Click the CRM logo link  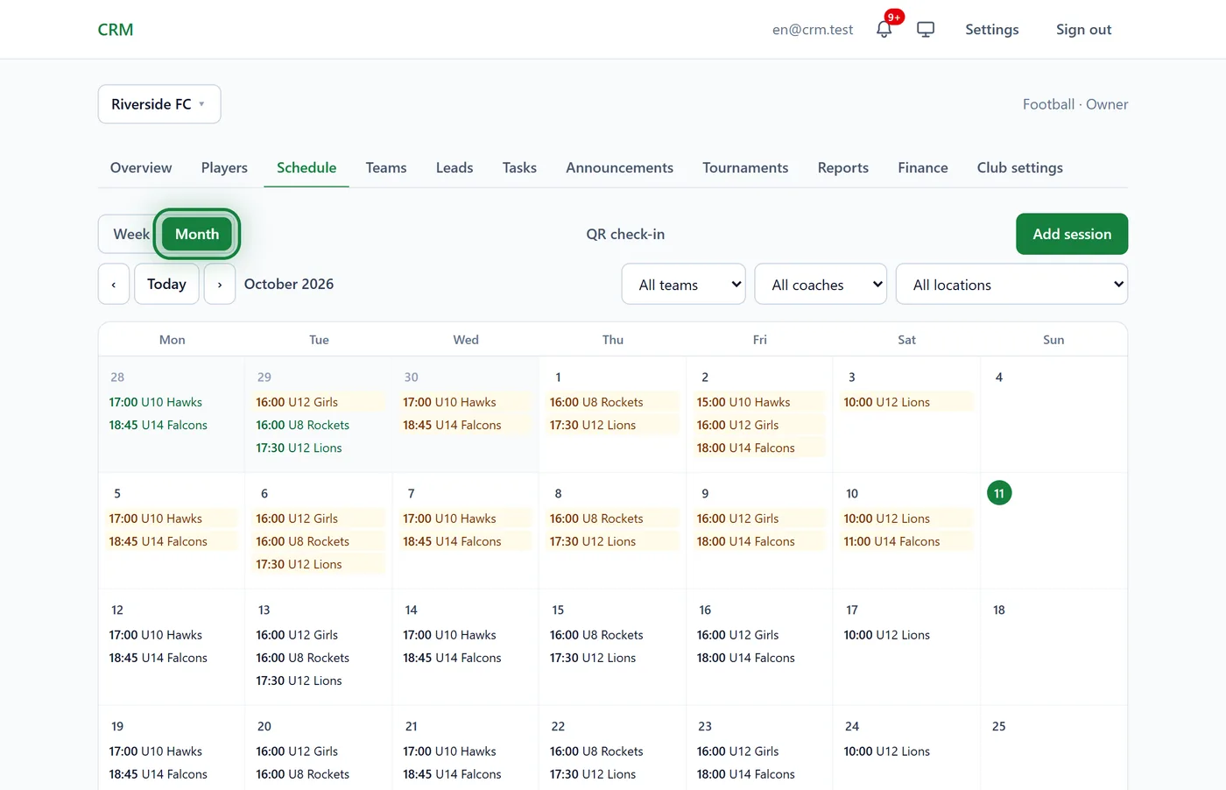click(x=116, y=30)
